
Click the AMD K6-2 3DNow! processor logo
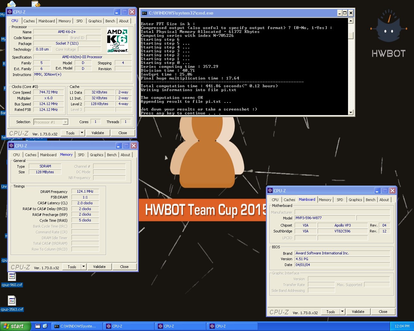pyautogui.click(x=117, y=40)
